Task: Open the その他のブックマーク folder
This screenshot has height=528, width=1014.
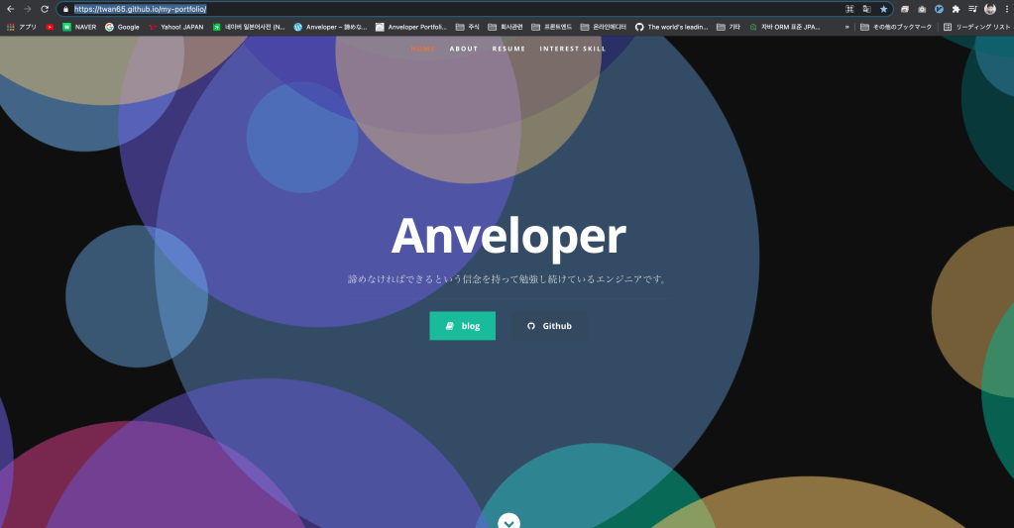Action: point(896,27)
